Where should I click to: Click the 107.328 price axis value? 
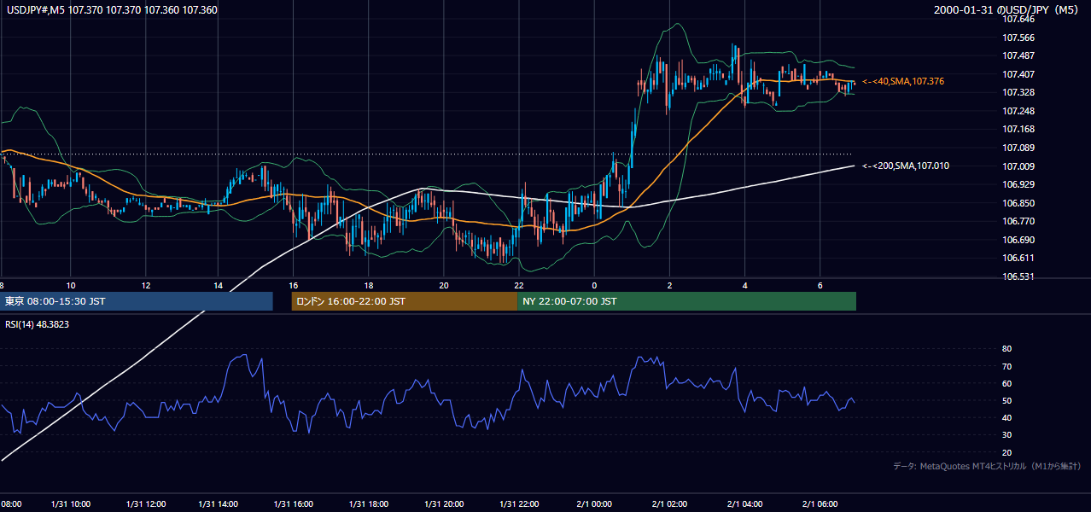point(1018,92)
